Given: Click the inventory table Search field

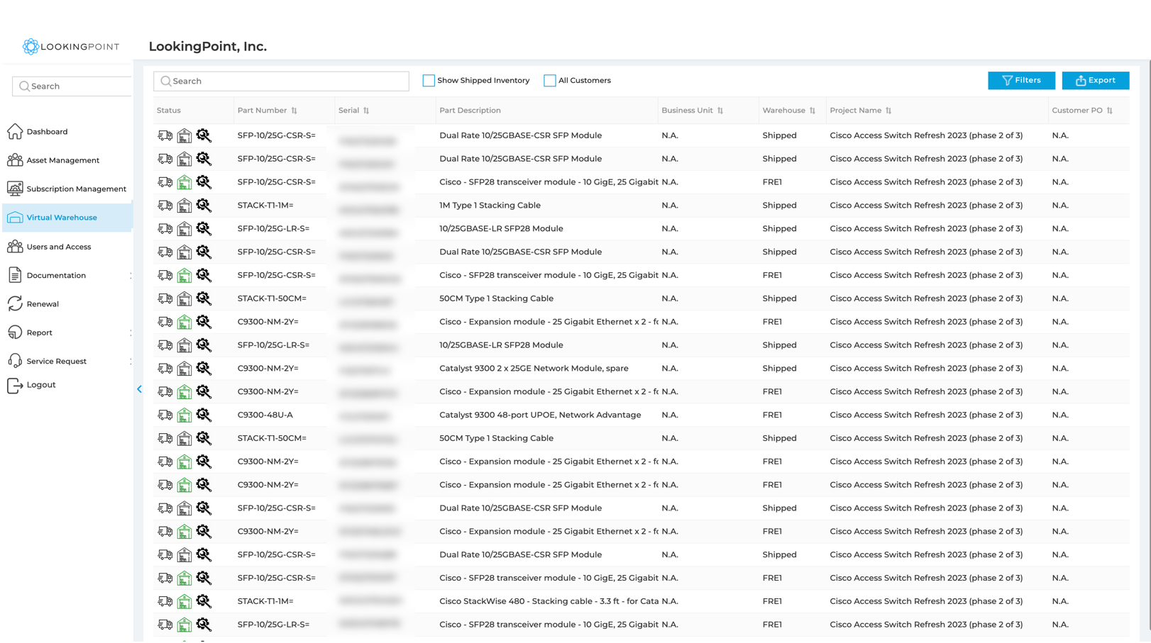Looking at the screenshot, I should click(x=281, y=82).
